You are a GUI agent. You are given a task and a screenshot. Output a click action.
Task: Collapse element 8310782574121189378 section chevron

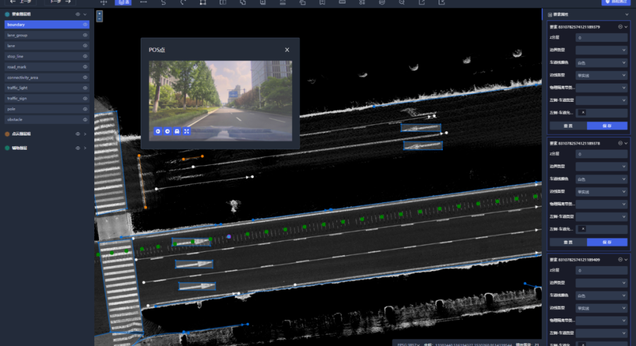626,143
